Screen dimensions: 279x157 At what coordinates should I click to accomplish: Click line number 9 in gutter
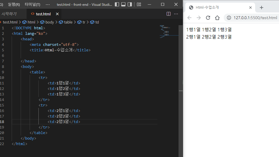coord(3,72)
